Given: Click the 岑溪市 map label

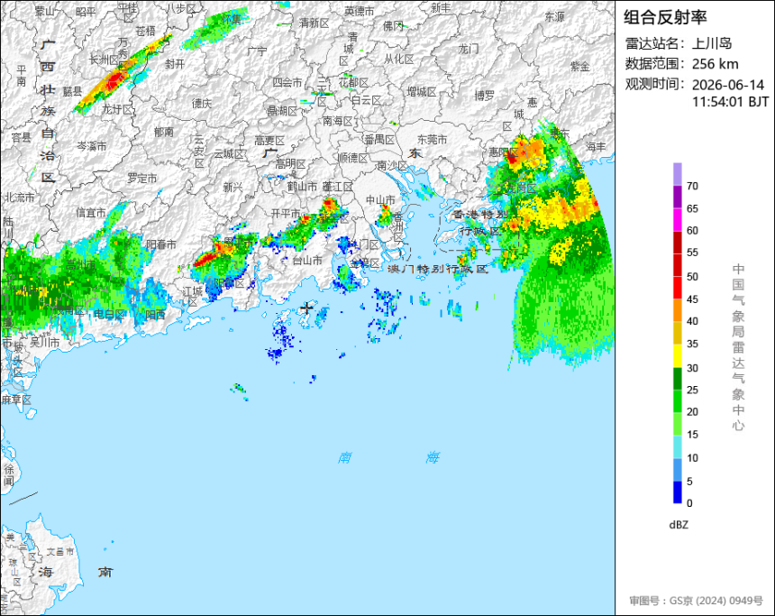Looking at the screenshot, I should click(91, 146).
